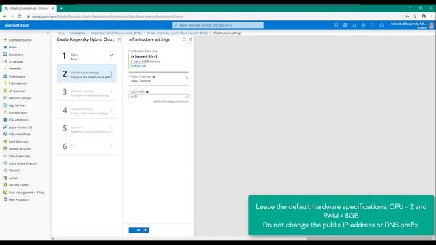Select step 5 Summary
This screenshot has width=436, height=245.
pos(87,129)
